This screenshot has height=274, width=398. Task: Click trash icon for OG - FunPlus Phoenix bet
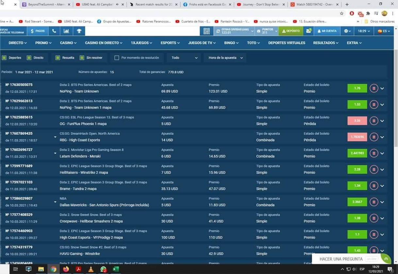coord(374,121)
